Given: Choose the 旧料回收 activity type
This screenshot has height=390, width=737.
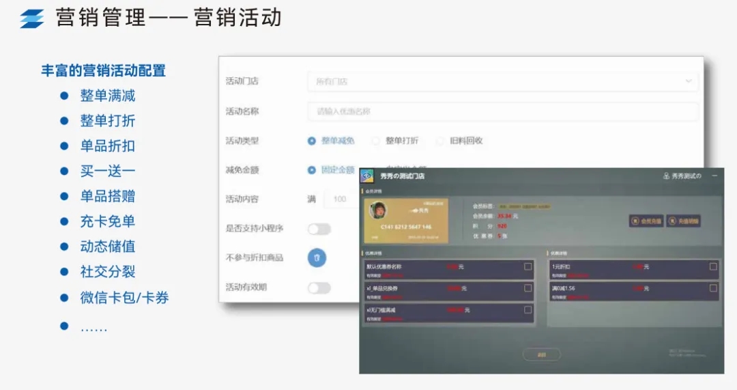Looking at the screenshot, I should (x=439, y=141).
